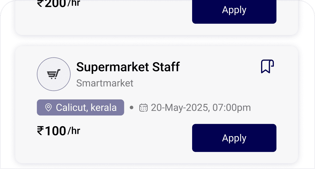
Task: Click the 100 hourly rate amount
Action: (56, 131)
